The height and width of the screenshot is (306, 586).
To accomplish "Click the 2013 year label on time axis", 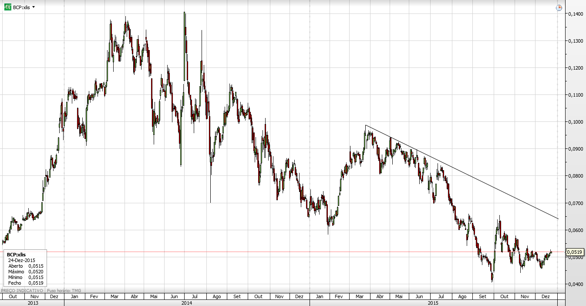I will pyautogui.click(x=33, y=303).
